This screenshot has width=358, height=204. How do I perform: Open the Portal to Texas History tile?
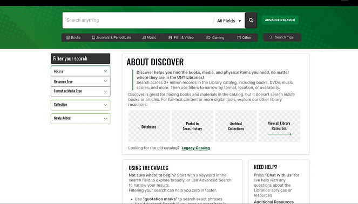[x=192, y=126]
